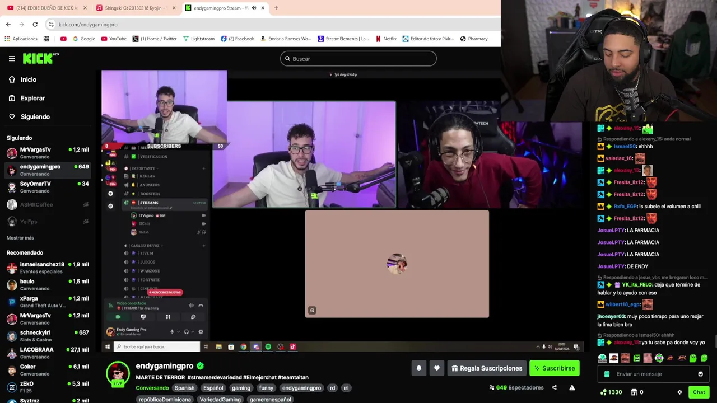Select the VariedadGaming tag
This screenshot has height=403, width=717.
click(x=220, y=400)
